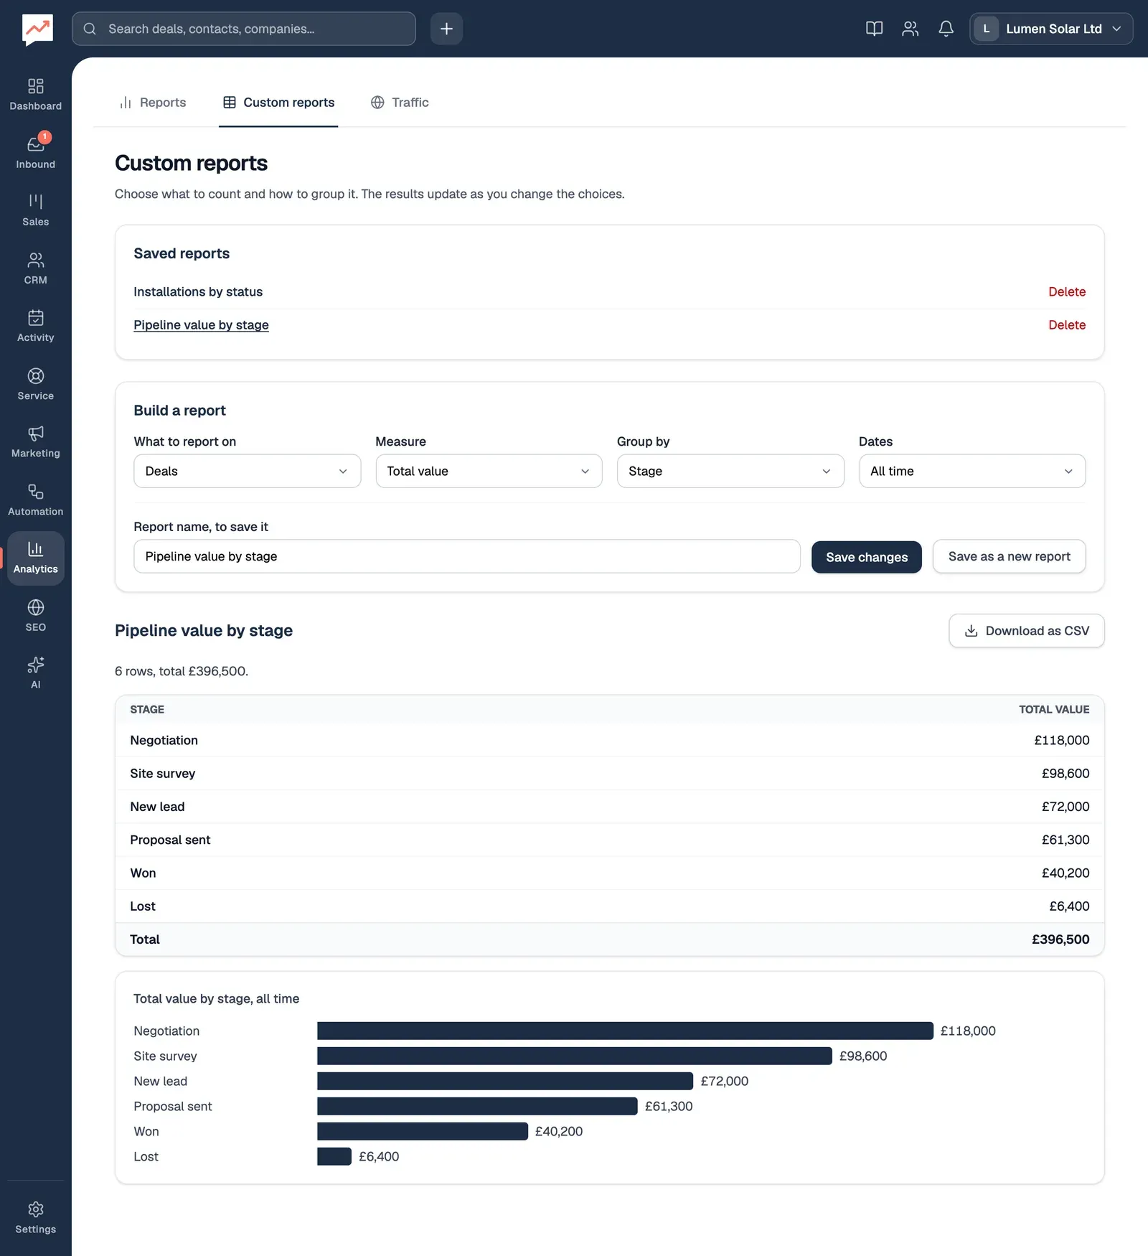
Task: Open the Automation sidebar section
Action: 35,500
